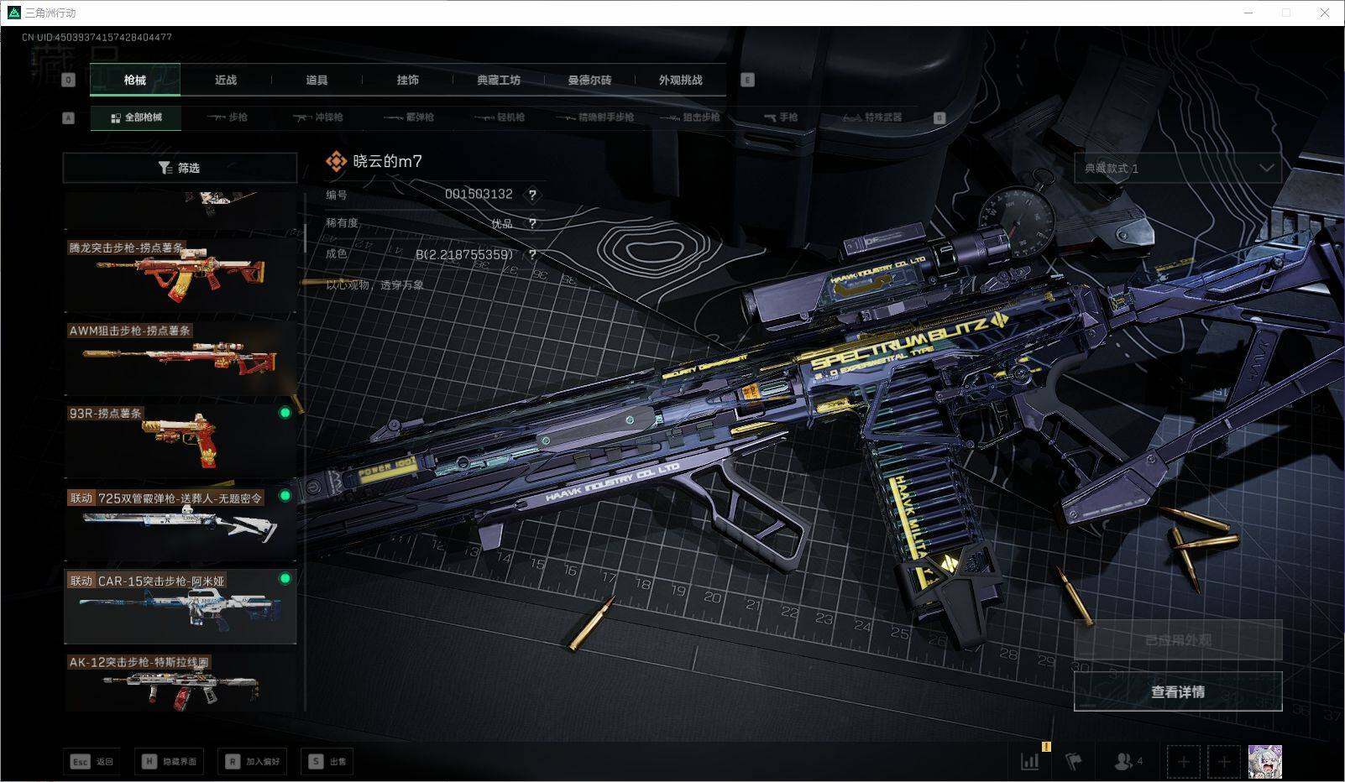Filter by 轻机枪 light machine gun category
This screenshot has height=782, width=1345.
[x=500, y=117]
